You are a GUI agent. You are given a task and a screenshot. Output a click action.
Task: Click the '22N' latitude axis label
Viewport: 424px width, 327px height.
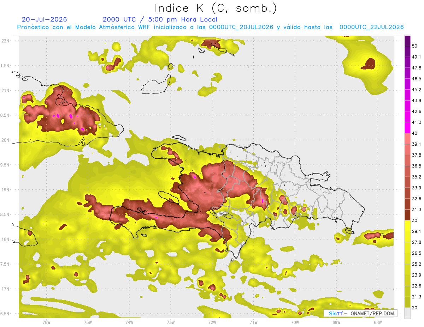coord(6,41)
